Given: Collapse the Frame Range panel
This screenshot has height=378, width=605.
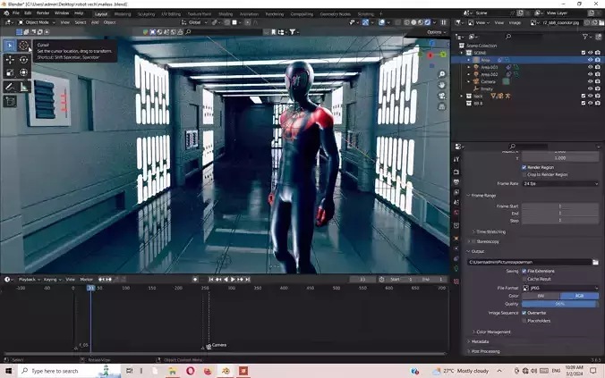Looking at the screenshot, I should (481, 196).
